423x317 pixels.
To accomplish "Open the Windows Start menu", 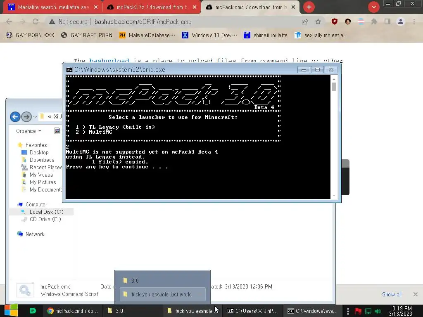I will [x=11, y=310].
